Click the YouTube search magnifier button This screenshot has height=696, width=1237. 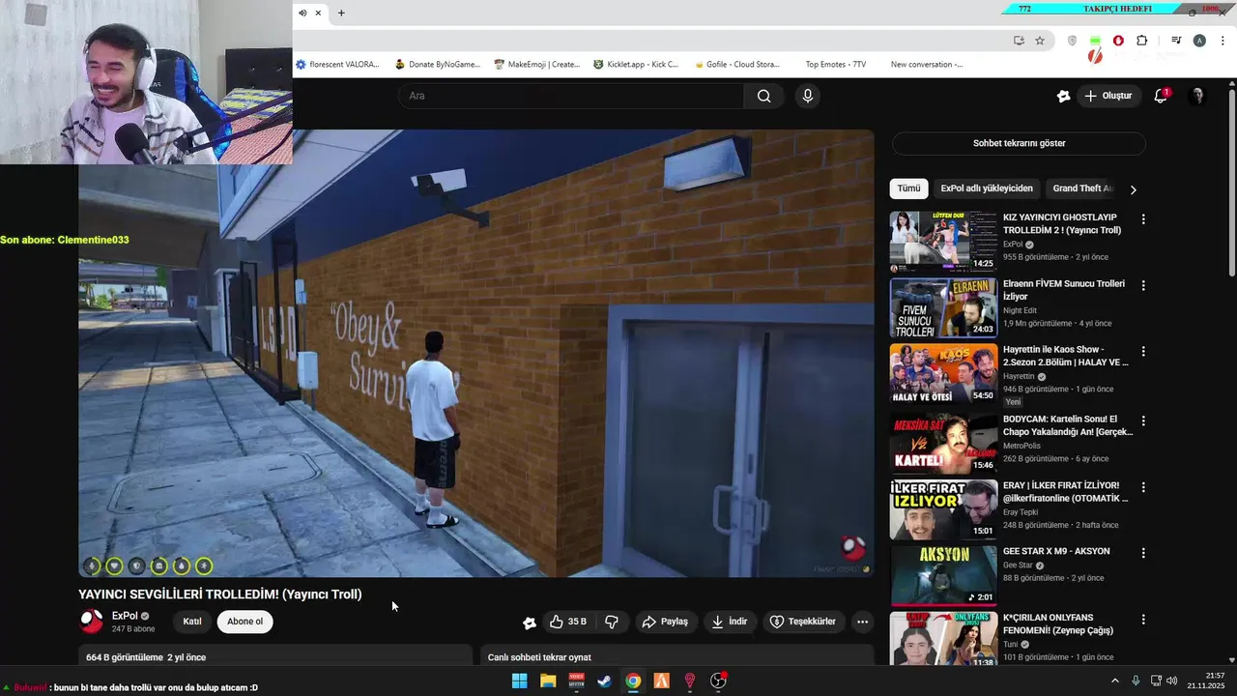tap(763, 96)
